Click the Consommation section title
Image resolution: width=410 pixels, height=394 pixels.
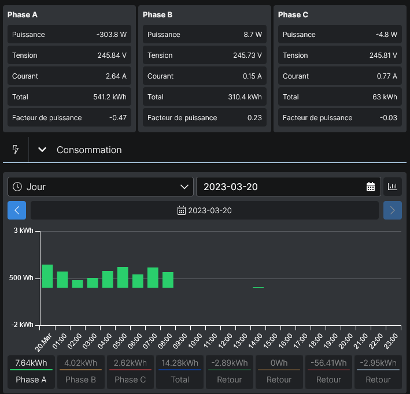(89, 150)
